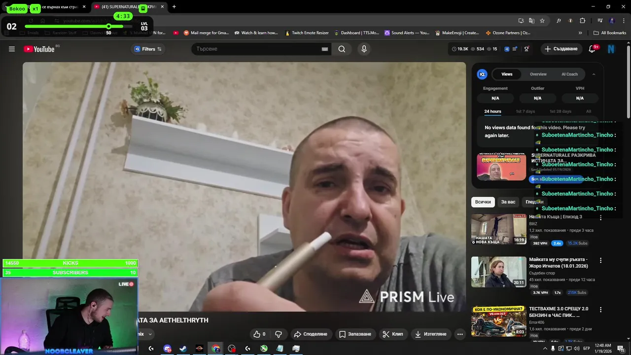The image size is (631, 355).
Task: Select the 1st 28 days range
Action: [x=560, y=111]
